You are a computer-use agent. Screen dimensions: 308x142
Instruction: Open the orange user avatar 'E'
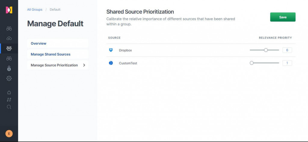[x=9, y=134]
